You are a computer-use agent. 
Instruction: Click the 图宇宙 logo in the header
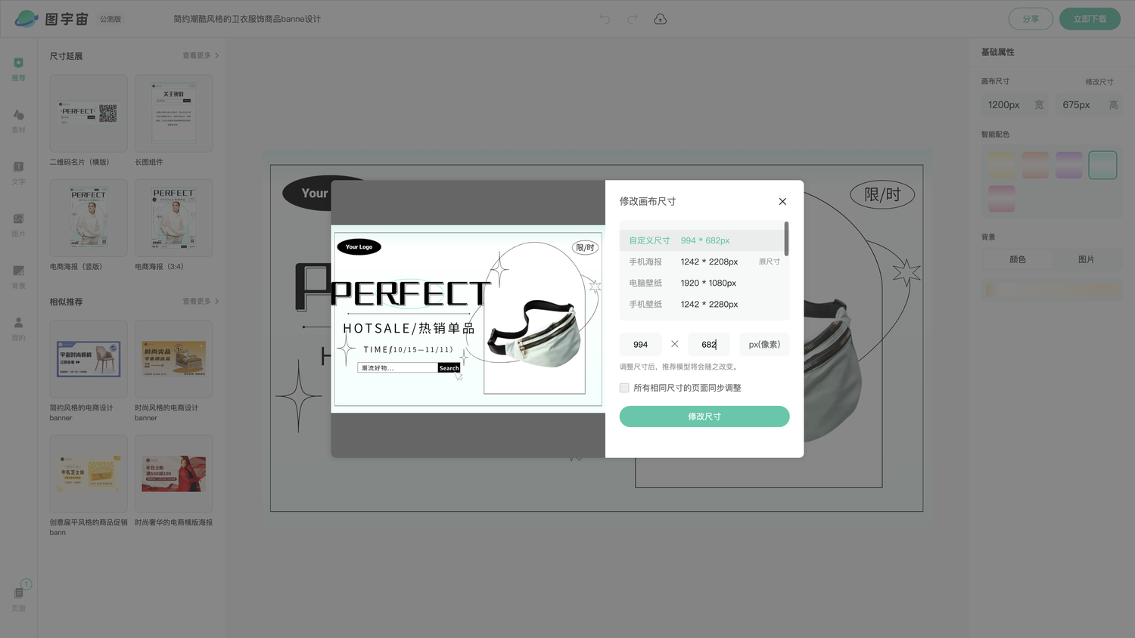51,19
